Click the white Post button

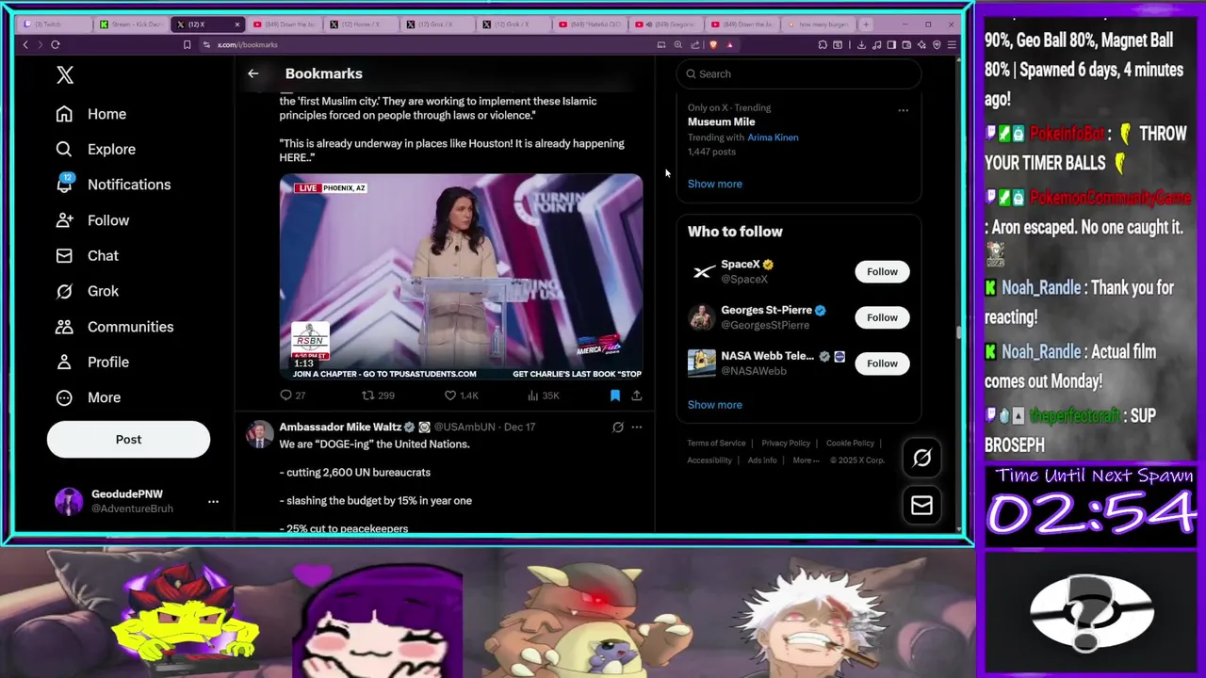pos(128,440)
